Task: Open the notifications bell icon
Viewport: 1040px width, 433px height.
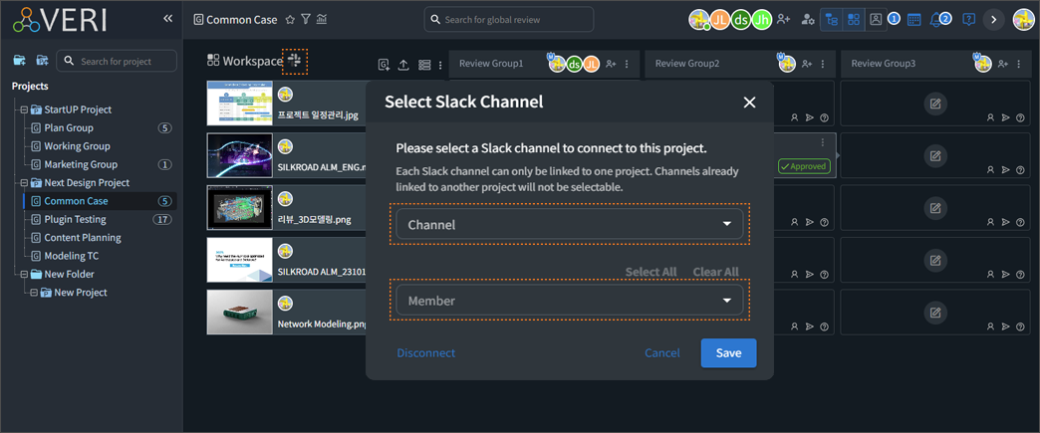Action: (936, 20)
